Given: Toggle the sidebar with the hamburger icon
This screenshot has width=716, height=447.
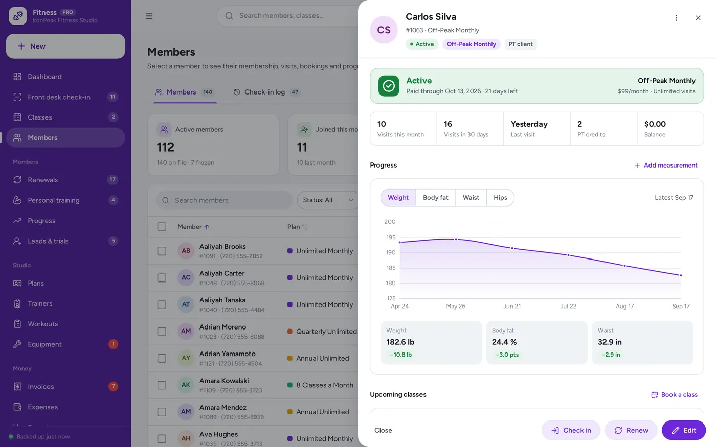Looking at the screenshot, I should (x=149, y=16).
